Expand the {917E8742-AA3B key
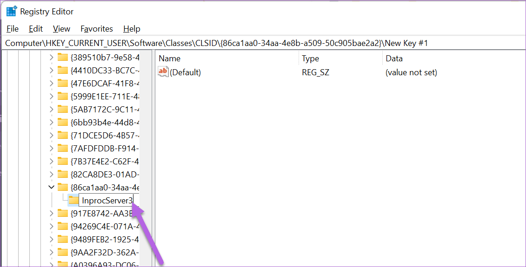Viewport: 526px width, 267px height. click(x=51, y=214)
